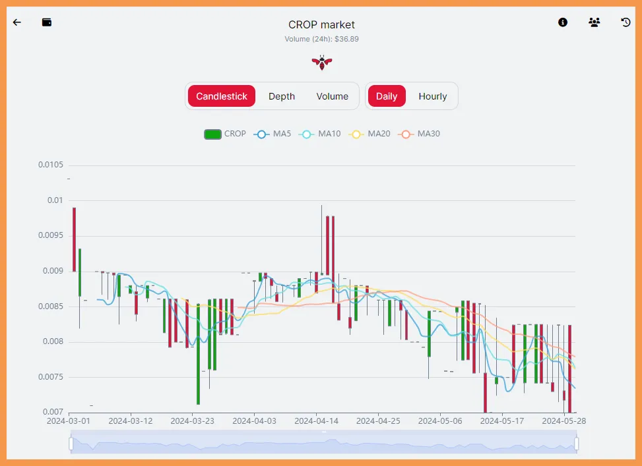This screenshot has width=642, height=466.
Task: Toggle the CROP series in legend
Action: [225, 134]
